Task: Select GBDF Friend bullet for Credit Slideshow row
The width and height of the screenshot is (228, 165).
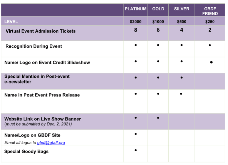Action: pos(212,62)
